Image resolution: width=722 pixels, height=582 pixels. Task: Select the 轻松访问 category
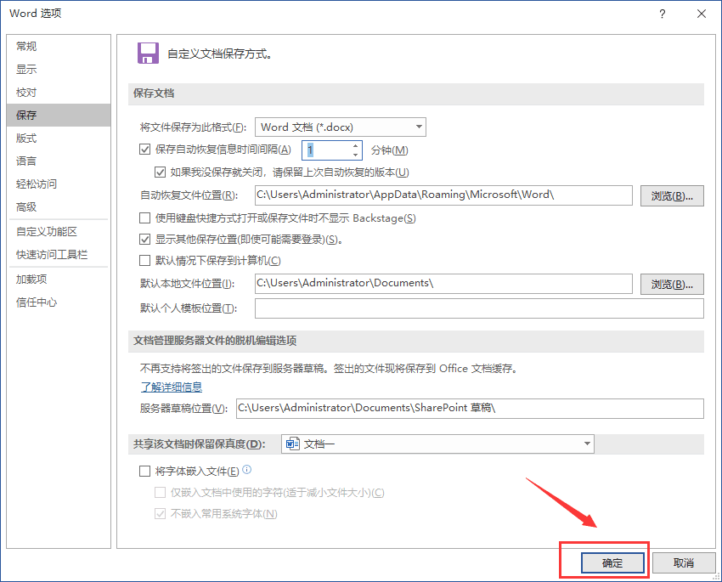click(x=59, y=184)
